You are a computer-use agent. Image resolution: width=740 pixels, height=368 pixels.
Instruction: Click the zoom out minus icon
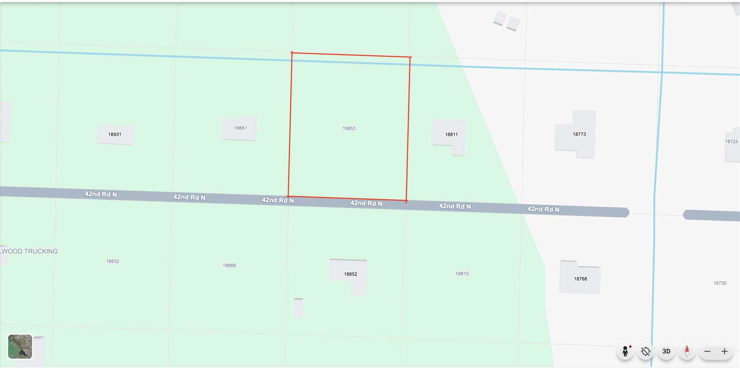(x=707, y=351)
